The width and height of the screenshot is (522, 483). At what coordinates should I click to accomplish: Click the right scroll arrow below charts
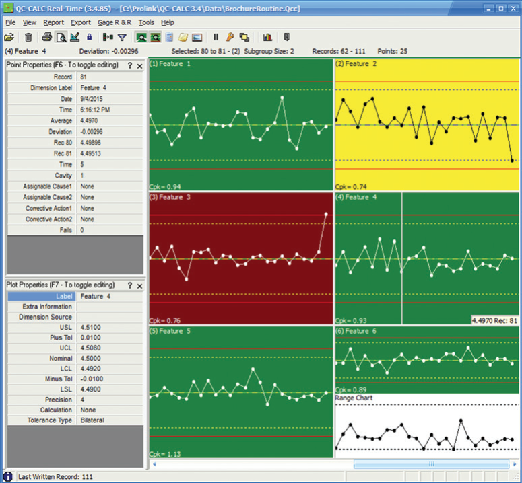click(515, 464)
